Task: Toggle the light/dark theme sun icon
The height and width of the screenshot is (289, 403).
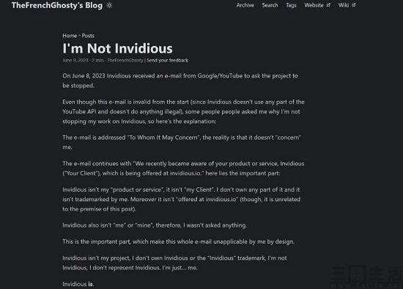Action: (109, 5)
